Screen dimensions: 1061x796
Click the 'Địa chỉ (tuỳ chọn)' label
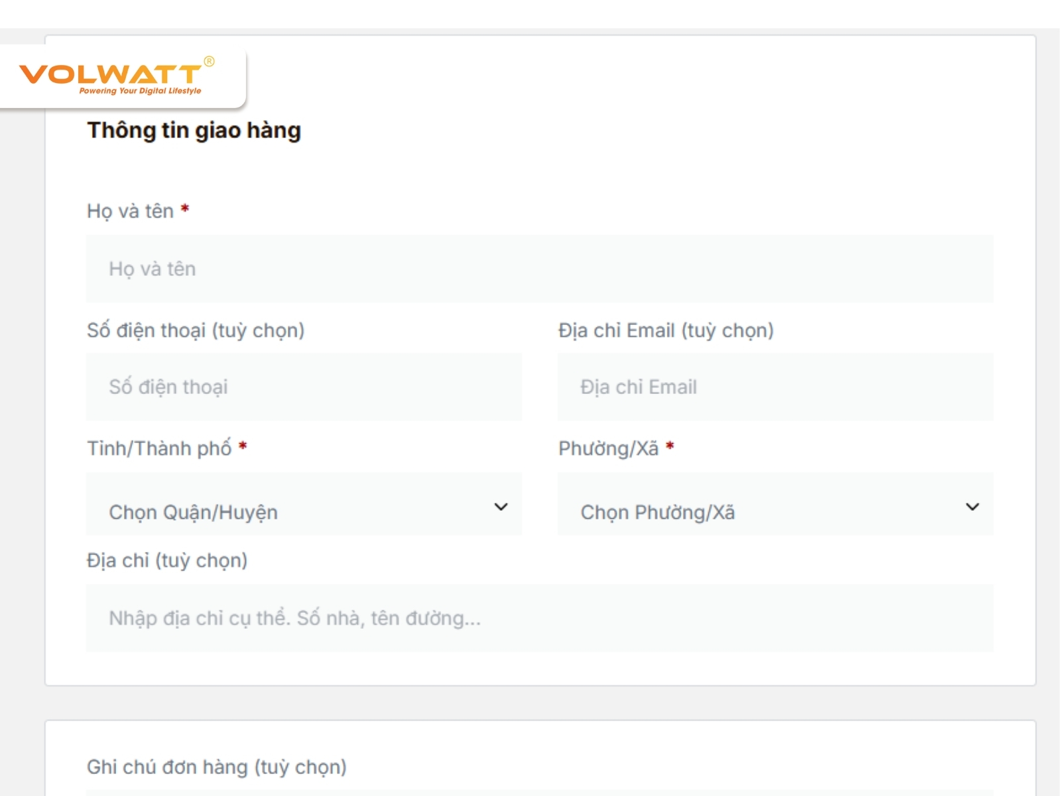(x=167, y=561)
